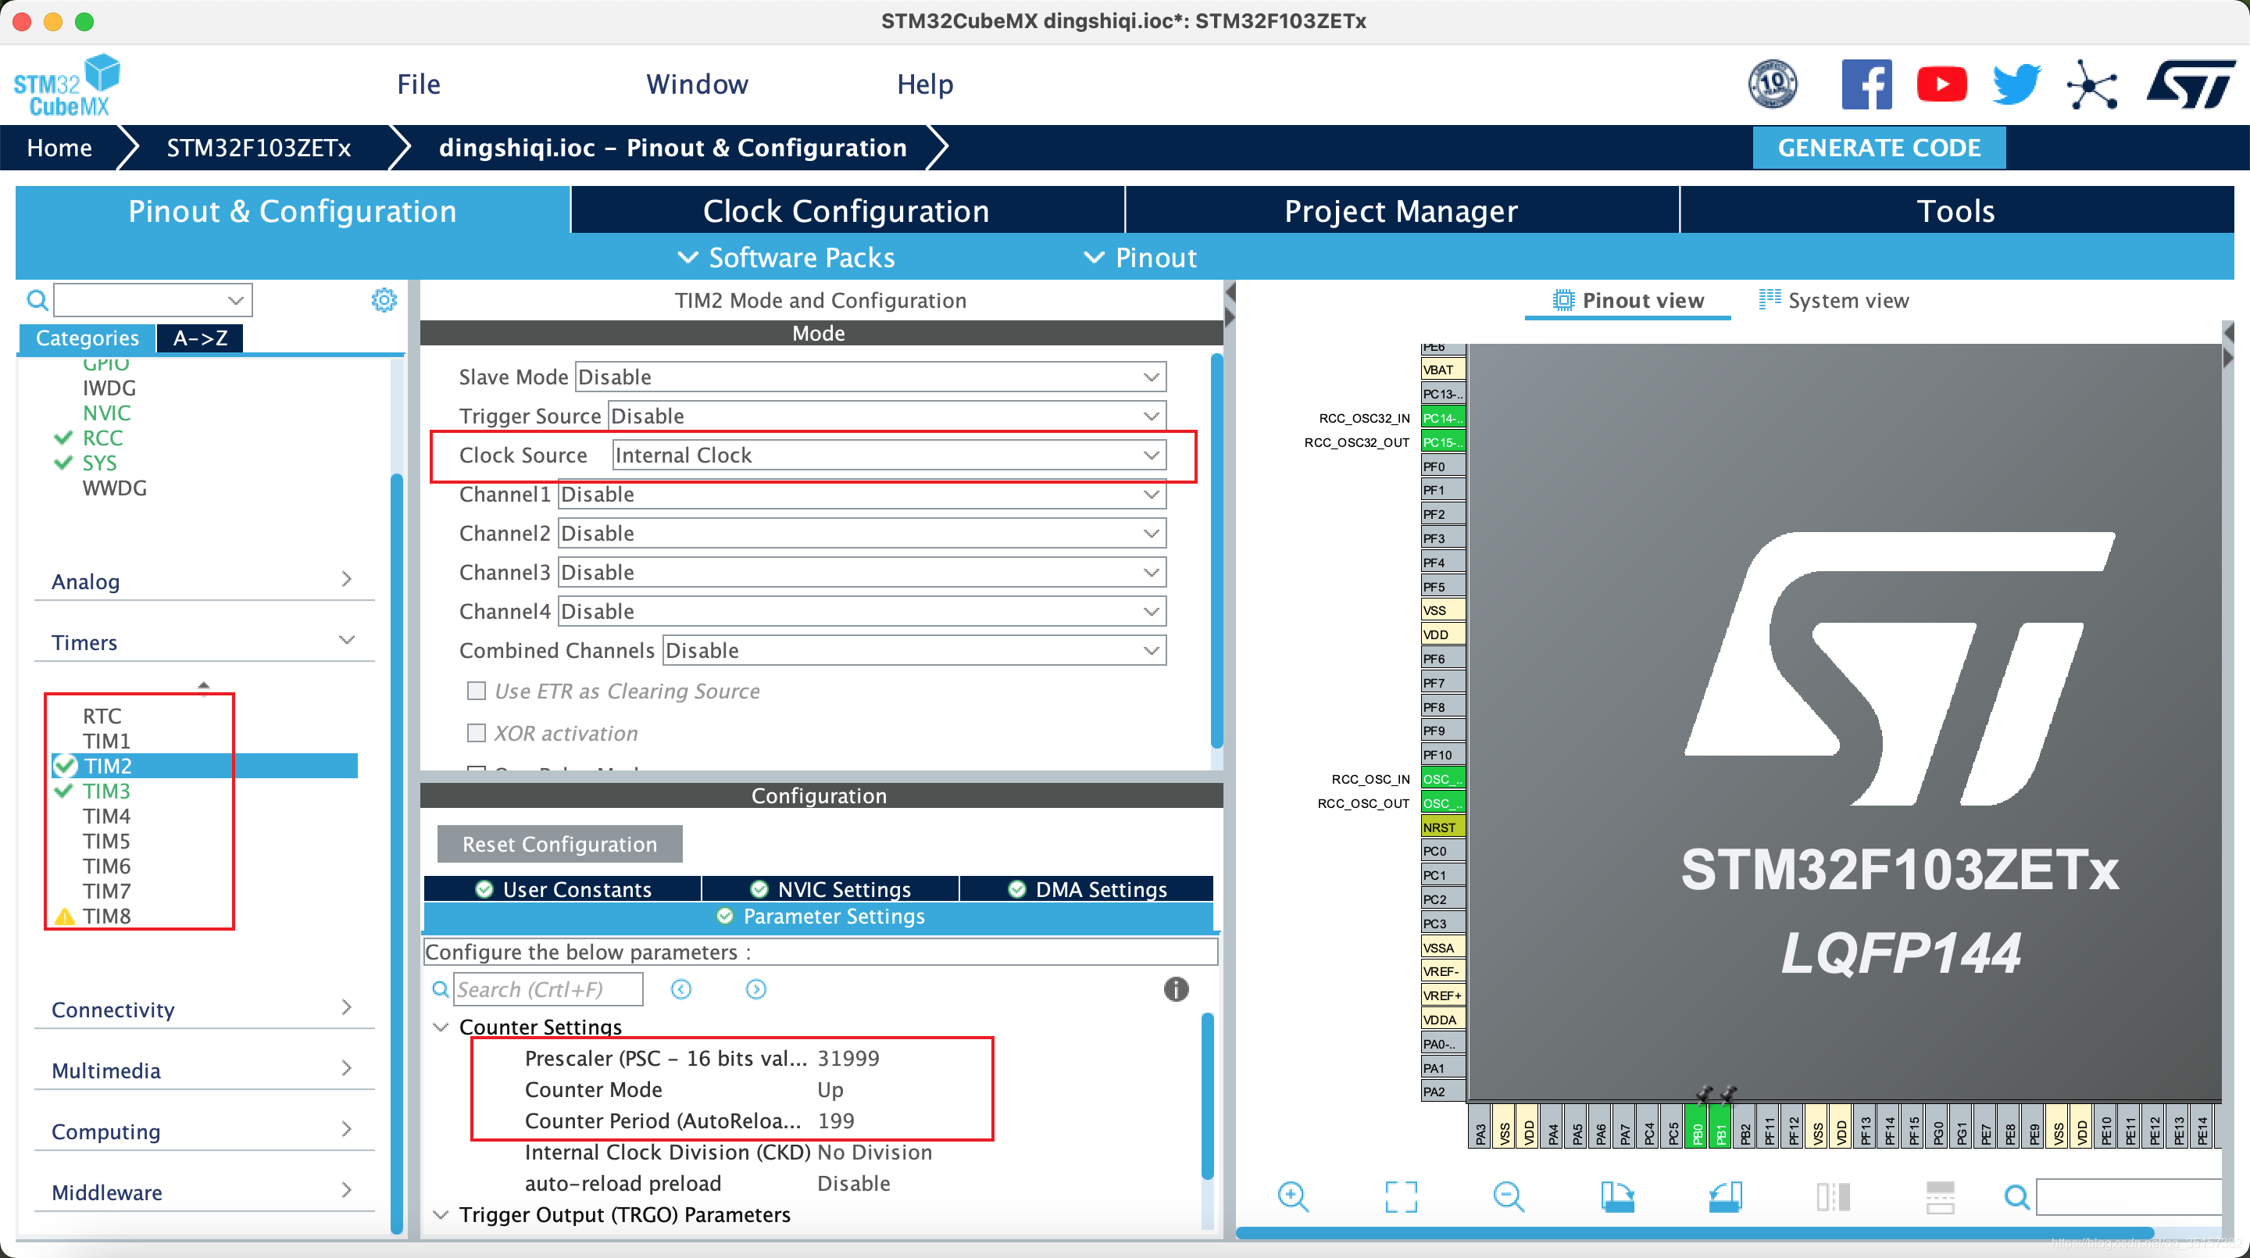Open the DMA Settings tab
The image size is (2250, 1258).
pyautogui.click(x=1087, y=889)
